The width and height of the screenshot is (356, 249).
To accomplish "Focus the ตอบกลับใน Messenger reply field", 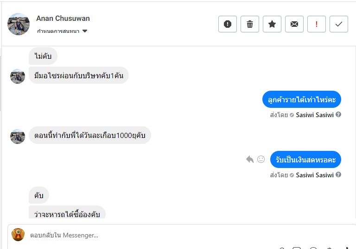I will [x=139, y=235].
